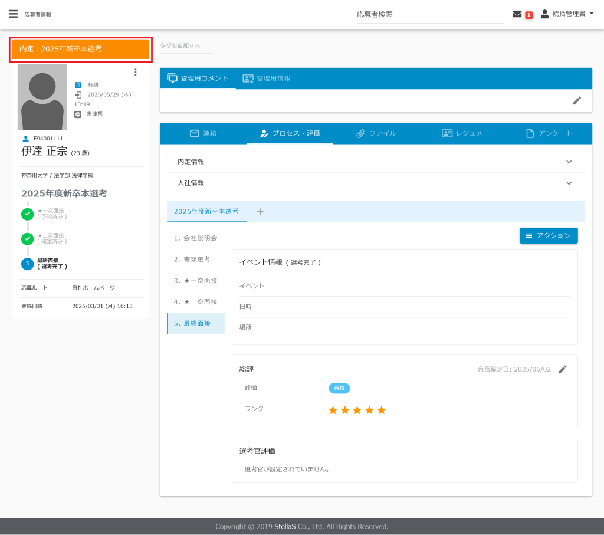The height and width of the screenshot is (535, 604).
Task: Open the hamburger navigation menu
Action: 13,14
